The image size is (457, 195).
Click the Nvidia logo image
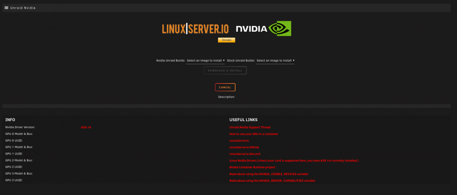(x=264, y=29)
